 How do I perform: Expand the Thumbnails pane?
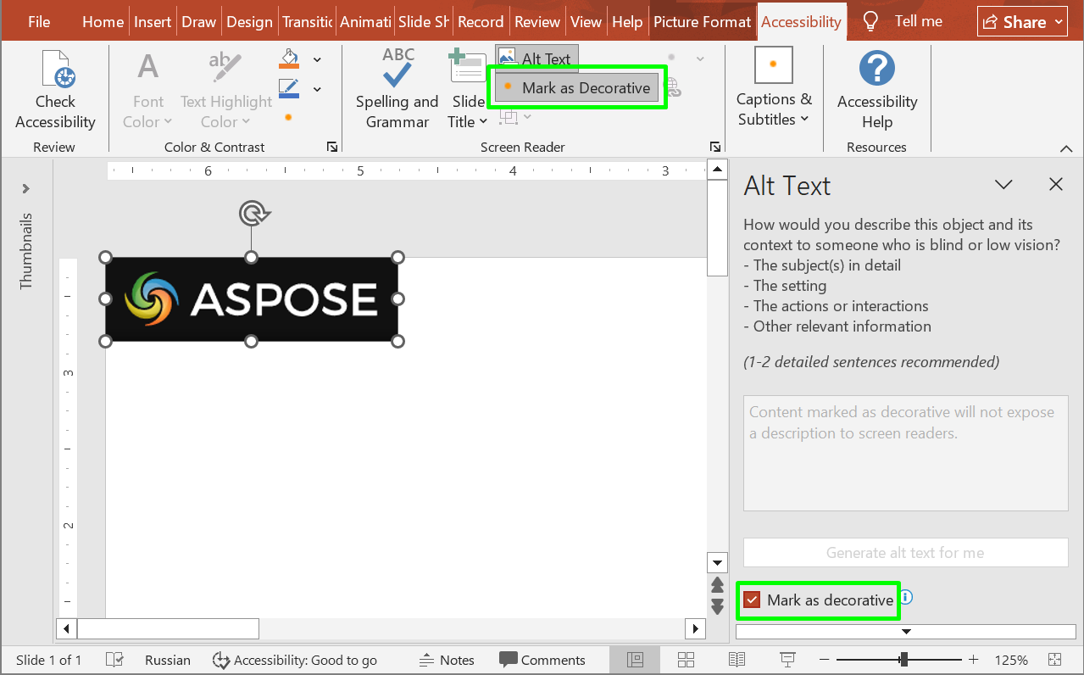pyautogui.click(x=26, y=188)
